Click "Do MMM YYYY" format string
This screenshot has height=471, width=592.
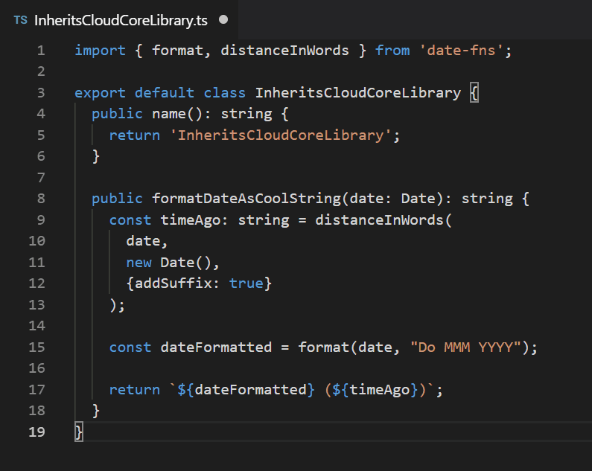pos(466,347)
